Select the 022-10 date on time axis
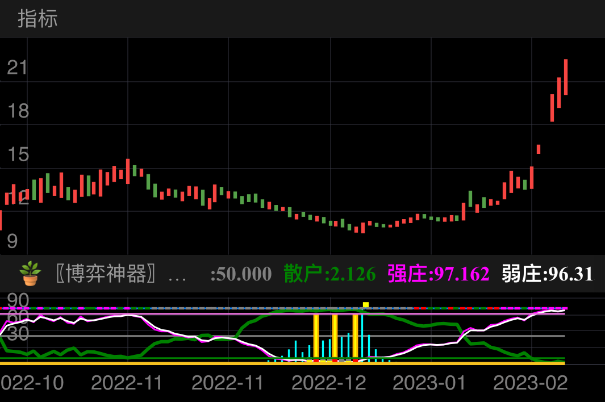This screenshot has width=605, height=402. [32, 383]
